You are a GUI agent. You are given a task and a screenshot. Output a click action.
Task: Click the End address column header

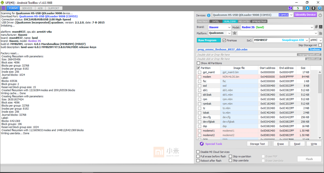point(287,68)
